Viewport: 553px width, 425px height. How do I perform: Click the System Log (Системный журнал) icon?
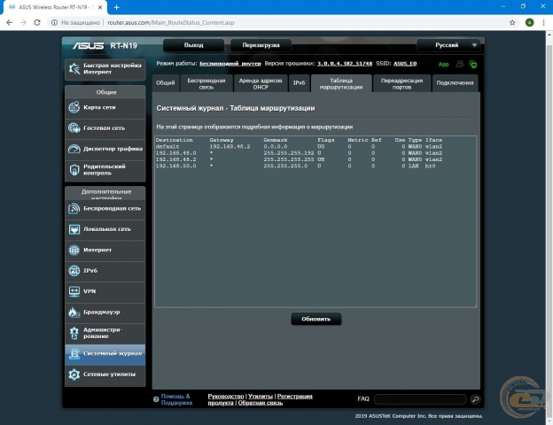(74, 353)
